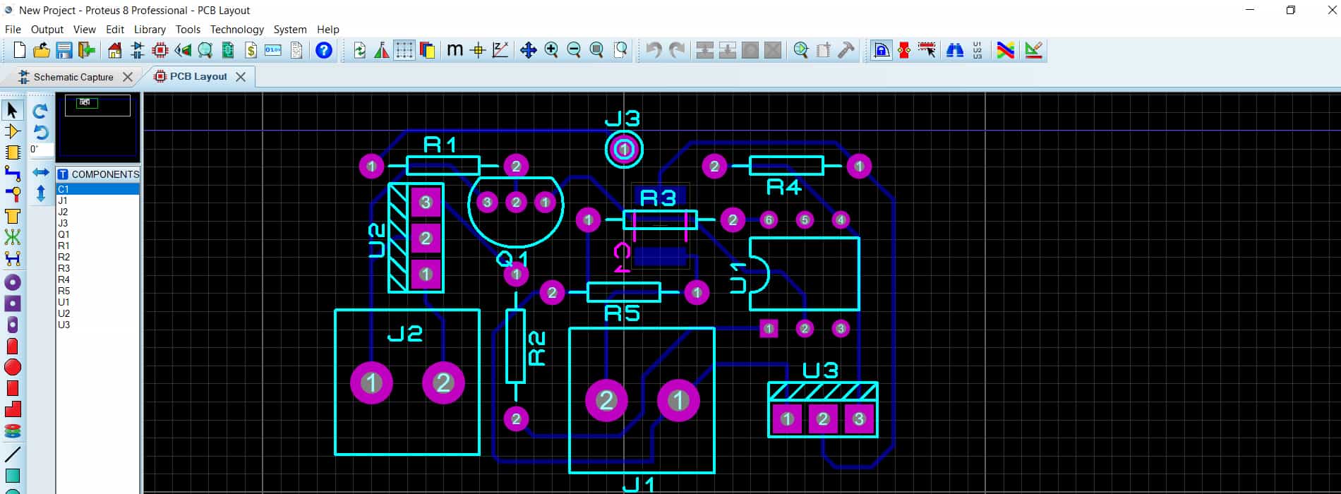The width and height of the screenshot is (1341, 494).
Task: Open the Library menu
Action: tap(150, 30)
